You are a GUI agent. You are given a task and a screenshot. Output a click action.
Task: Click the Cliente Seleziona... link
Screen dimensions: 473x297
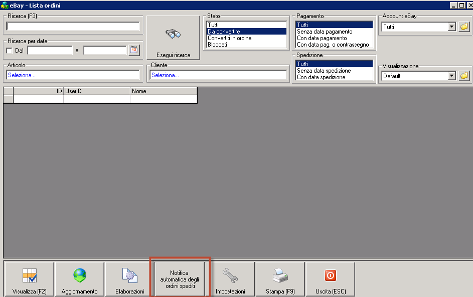click(165, 75)
